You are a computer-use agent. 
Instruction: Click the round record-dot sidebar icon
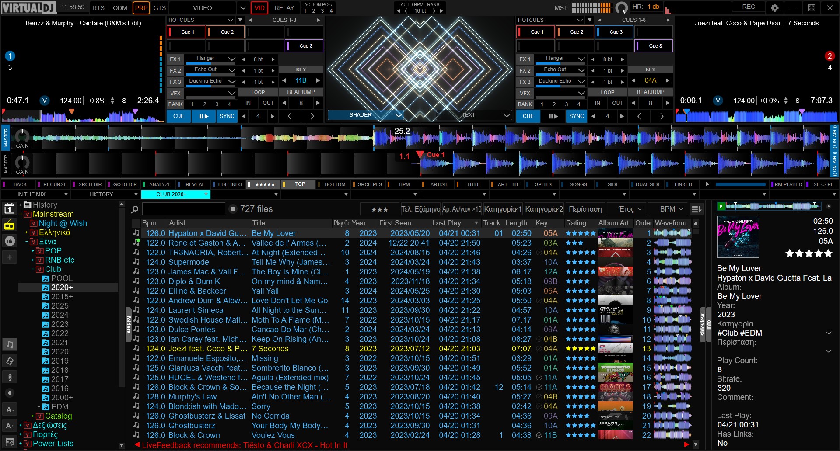(9, 393)
